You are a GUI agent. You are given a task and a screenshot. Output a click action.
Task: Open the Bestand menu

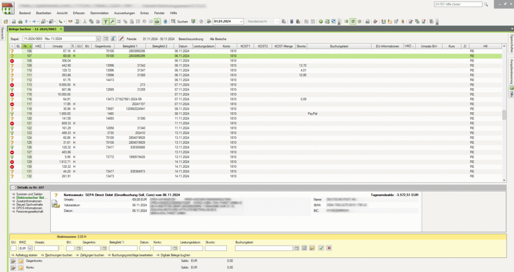point(25,13)
